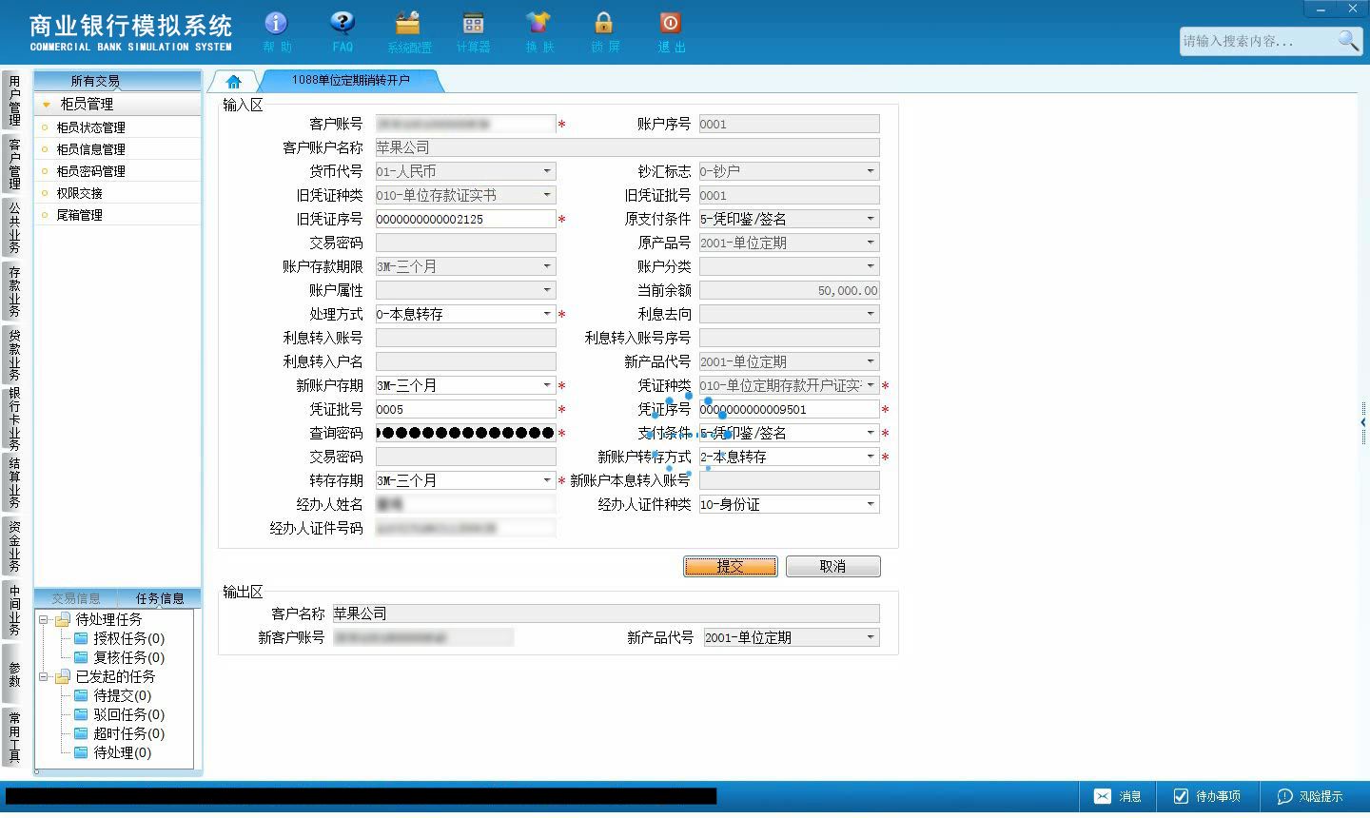Open 风险提示 risk alerts in status bar

click(1310, 796)
